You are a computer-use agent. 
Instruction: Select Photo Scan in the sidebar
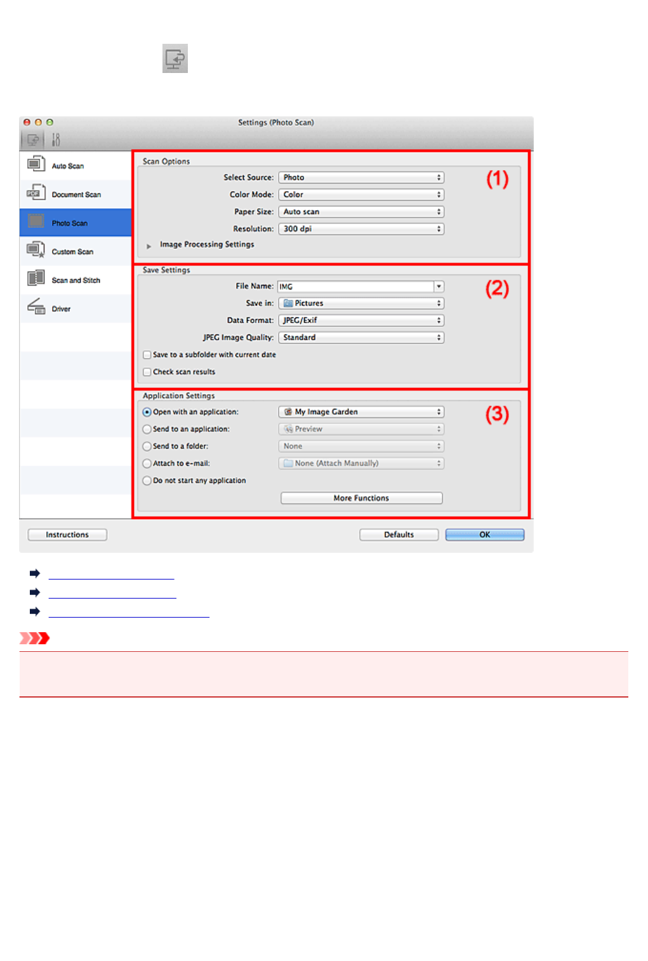[x=76, y=223]
